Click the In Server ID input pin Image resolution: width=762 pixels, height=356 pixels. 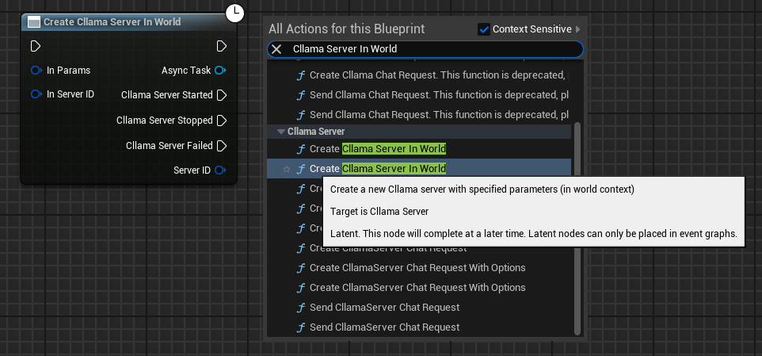(x=36, y=94)
